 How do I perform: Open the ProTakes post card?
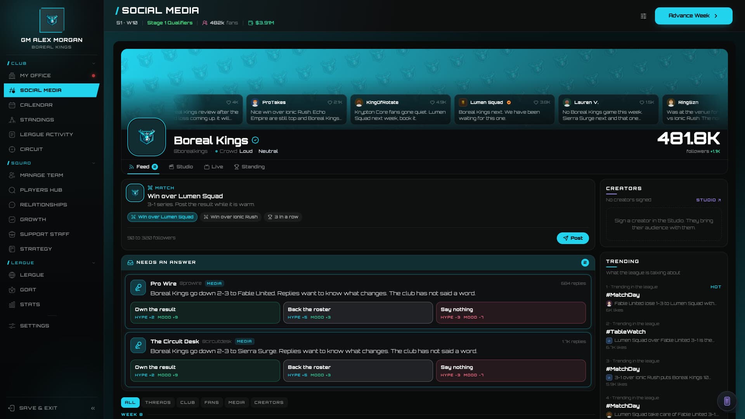[296, 109]
